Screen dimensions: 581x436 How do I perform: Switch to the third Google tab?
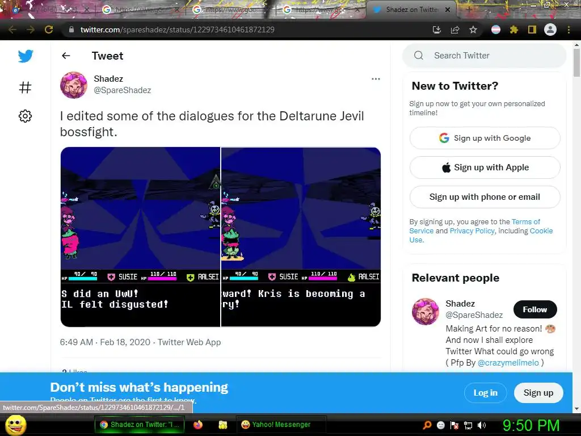pyautogui.click(x=230, y=9)
